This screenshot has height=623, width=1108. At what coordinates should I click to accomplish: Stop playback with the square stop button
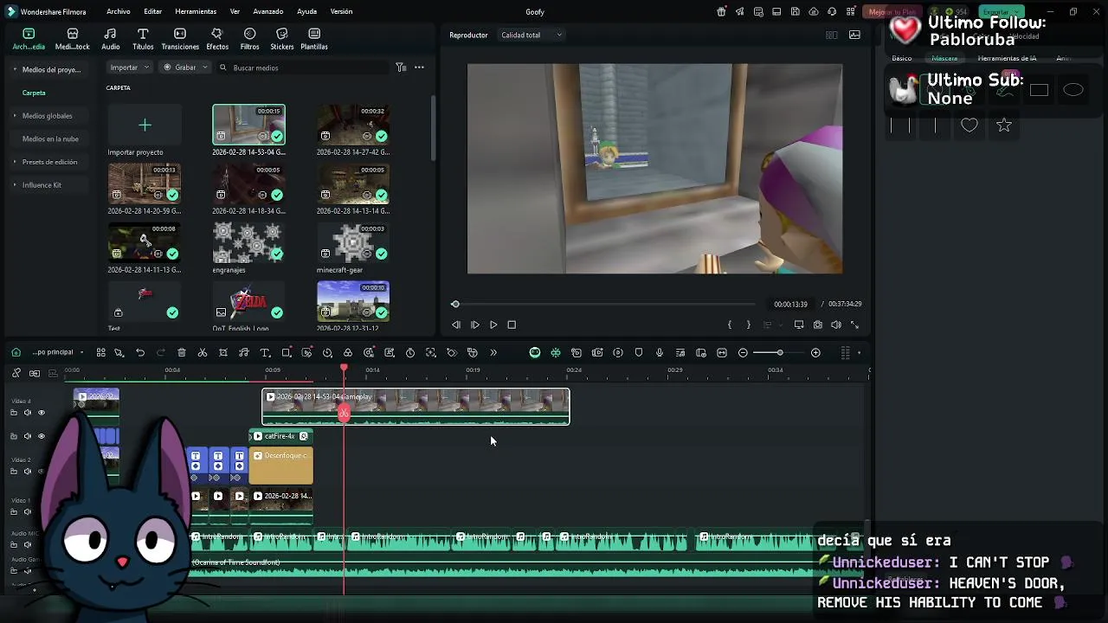tap(512, 324)
